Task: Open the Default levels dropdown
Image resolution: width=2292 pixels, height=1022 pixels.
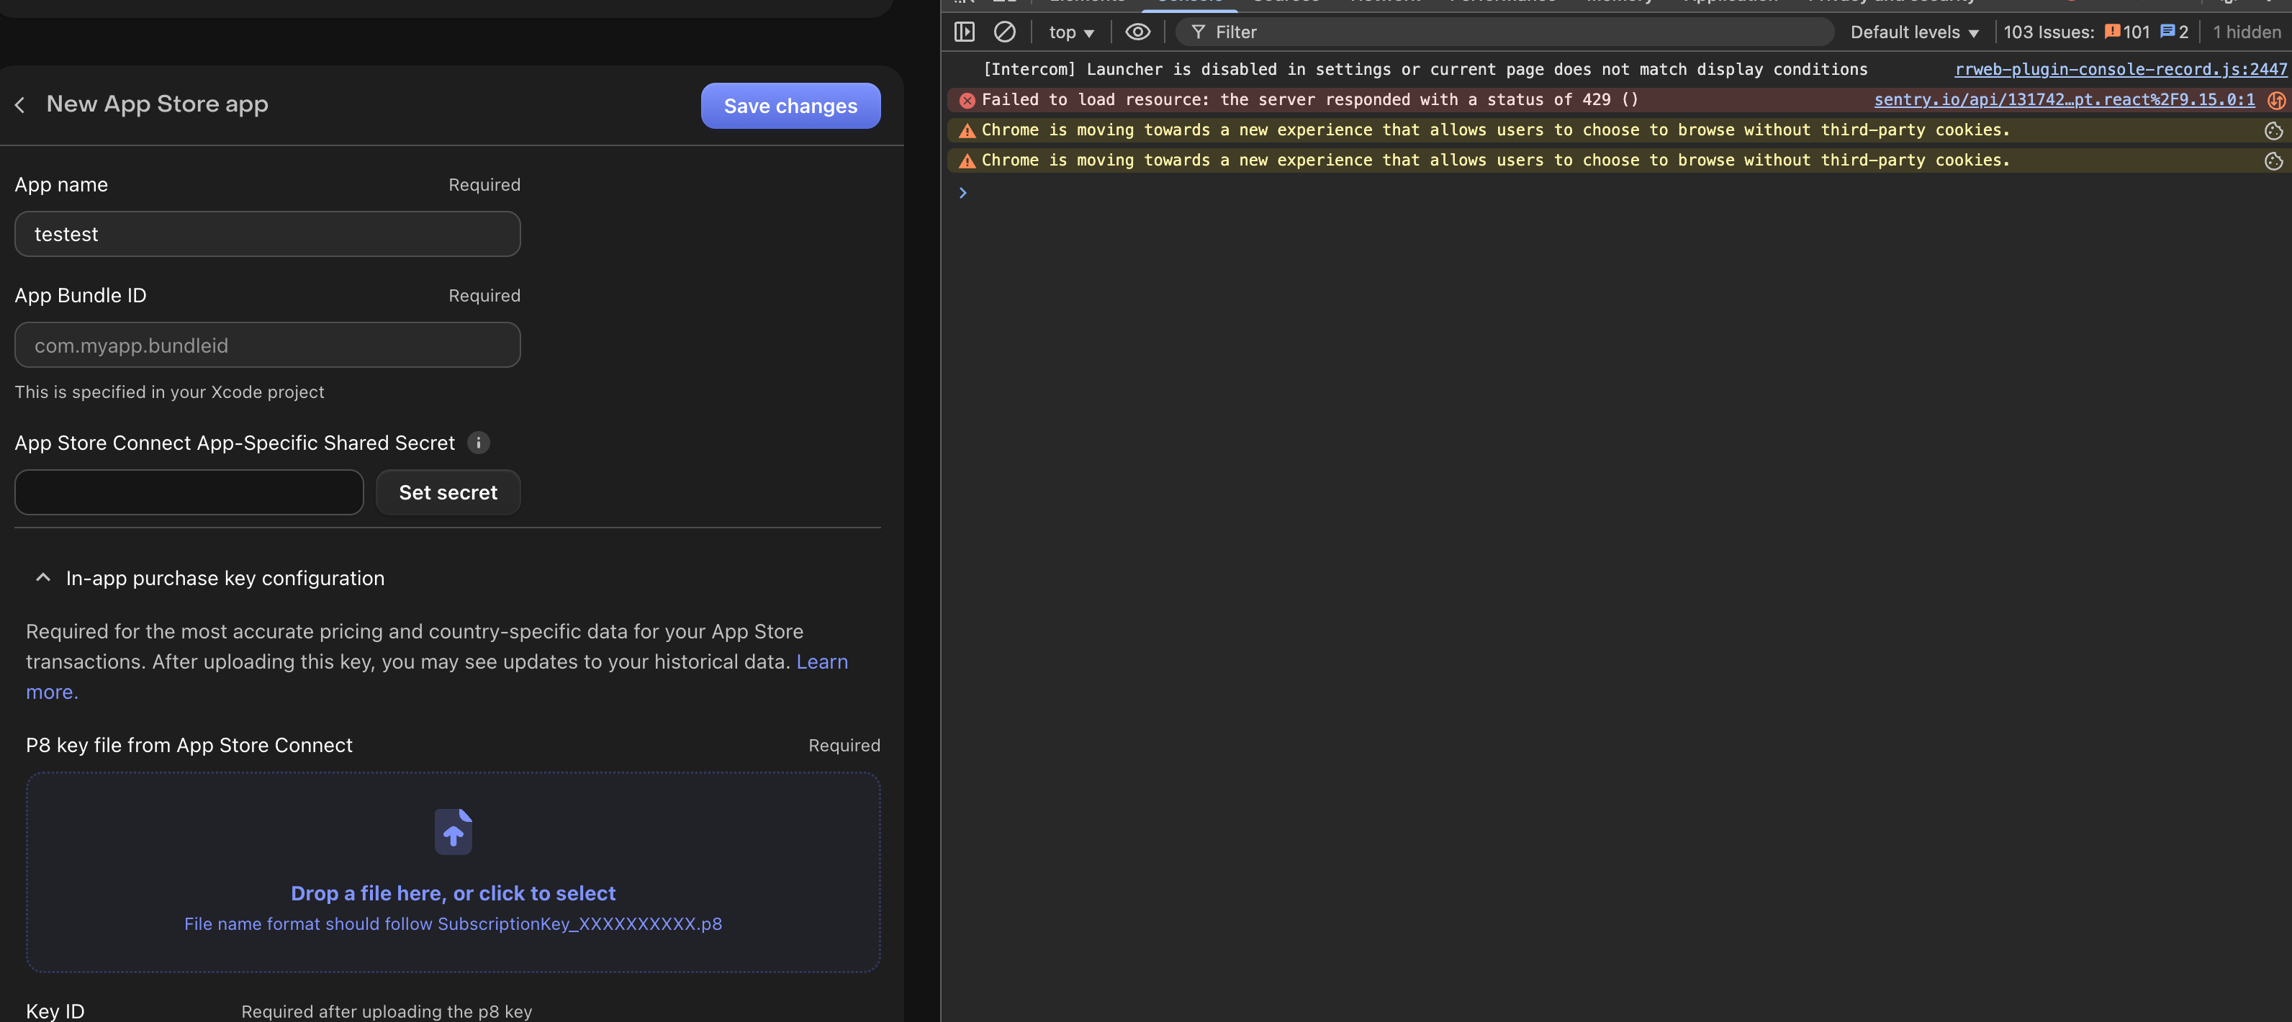Action: pos(1914,32)
